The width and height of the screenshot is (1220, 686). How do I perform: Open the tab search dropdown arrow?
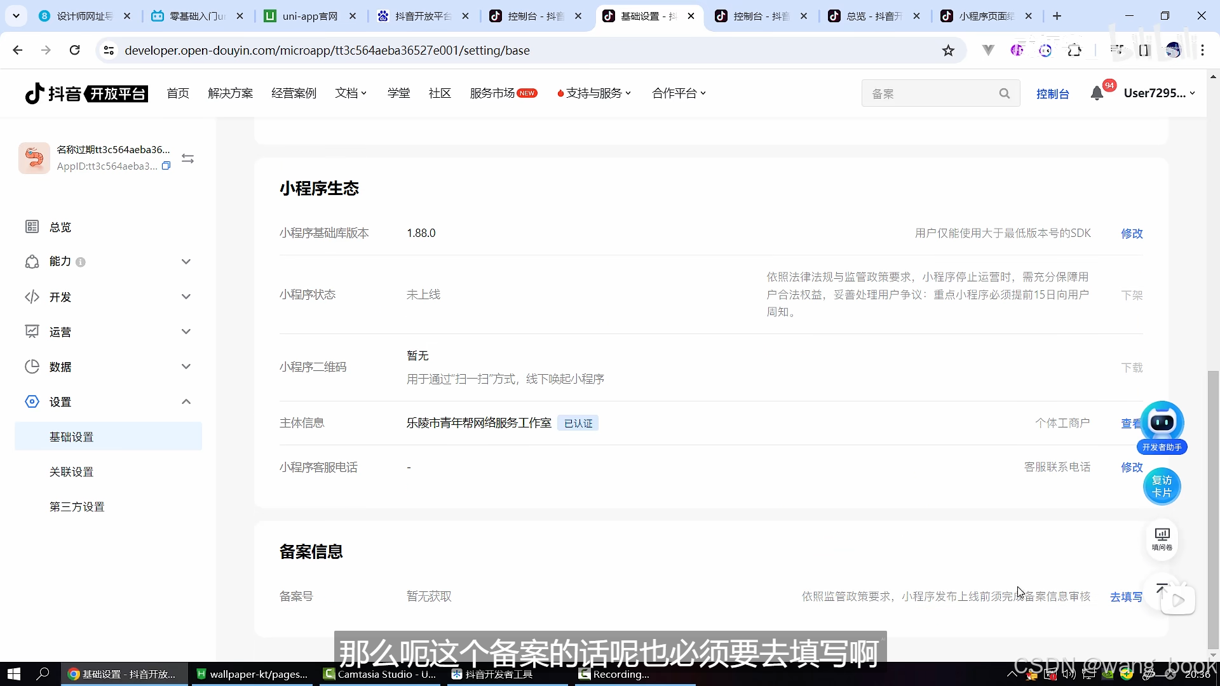click(x=16, y=16)
